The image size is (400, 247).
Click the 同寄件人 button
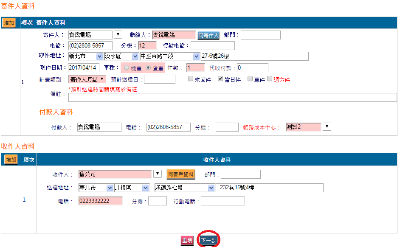pyautogui.click(x=208, y=36)
